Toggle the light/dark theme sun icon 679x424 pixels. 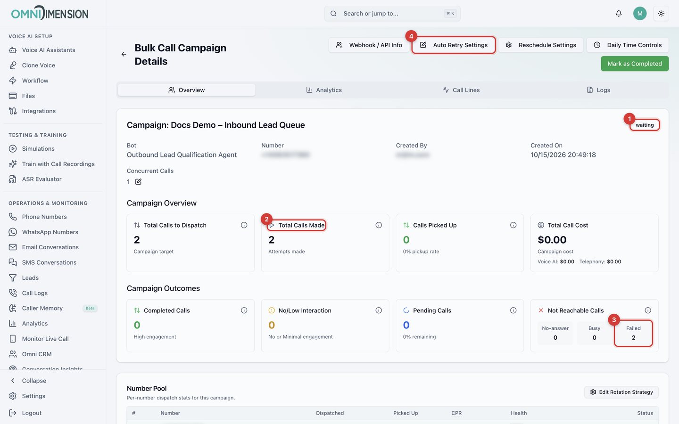661,14
